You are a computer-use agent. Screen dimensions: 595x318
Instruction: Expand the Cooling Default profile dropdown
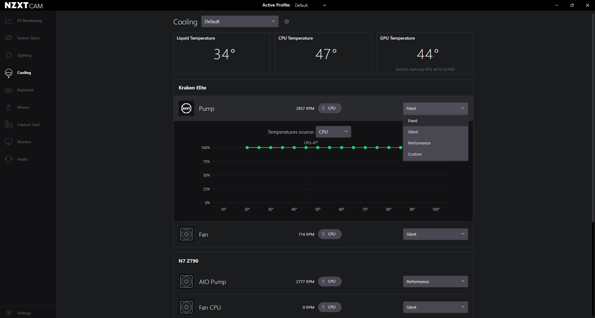[240, 21]
